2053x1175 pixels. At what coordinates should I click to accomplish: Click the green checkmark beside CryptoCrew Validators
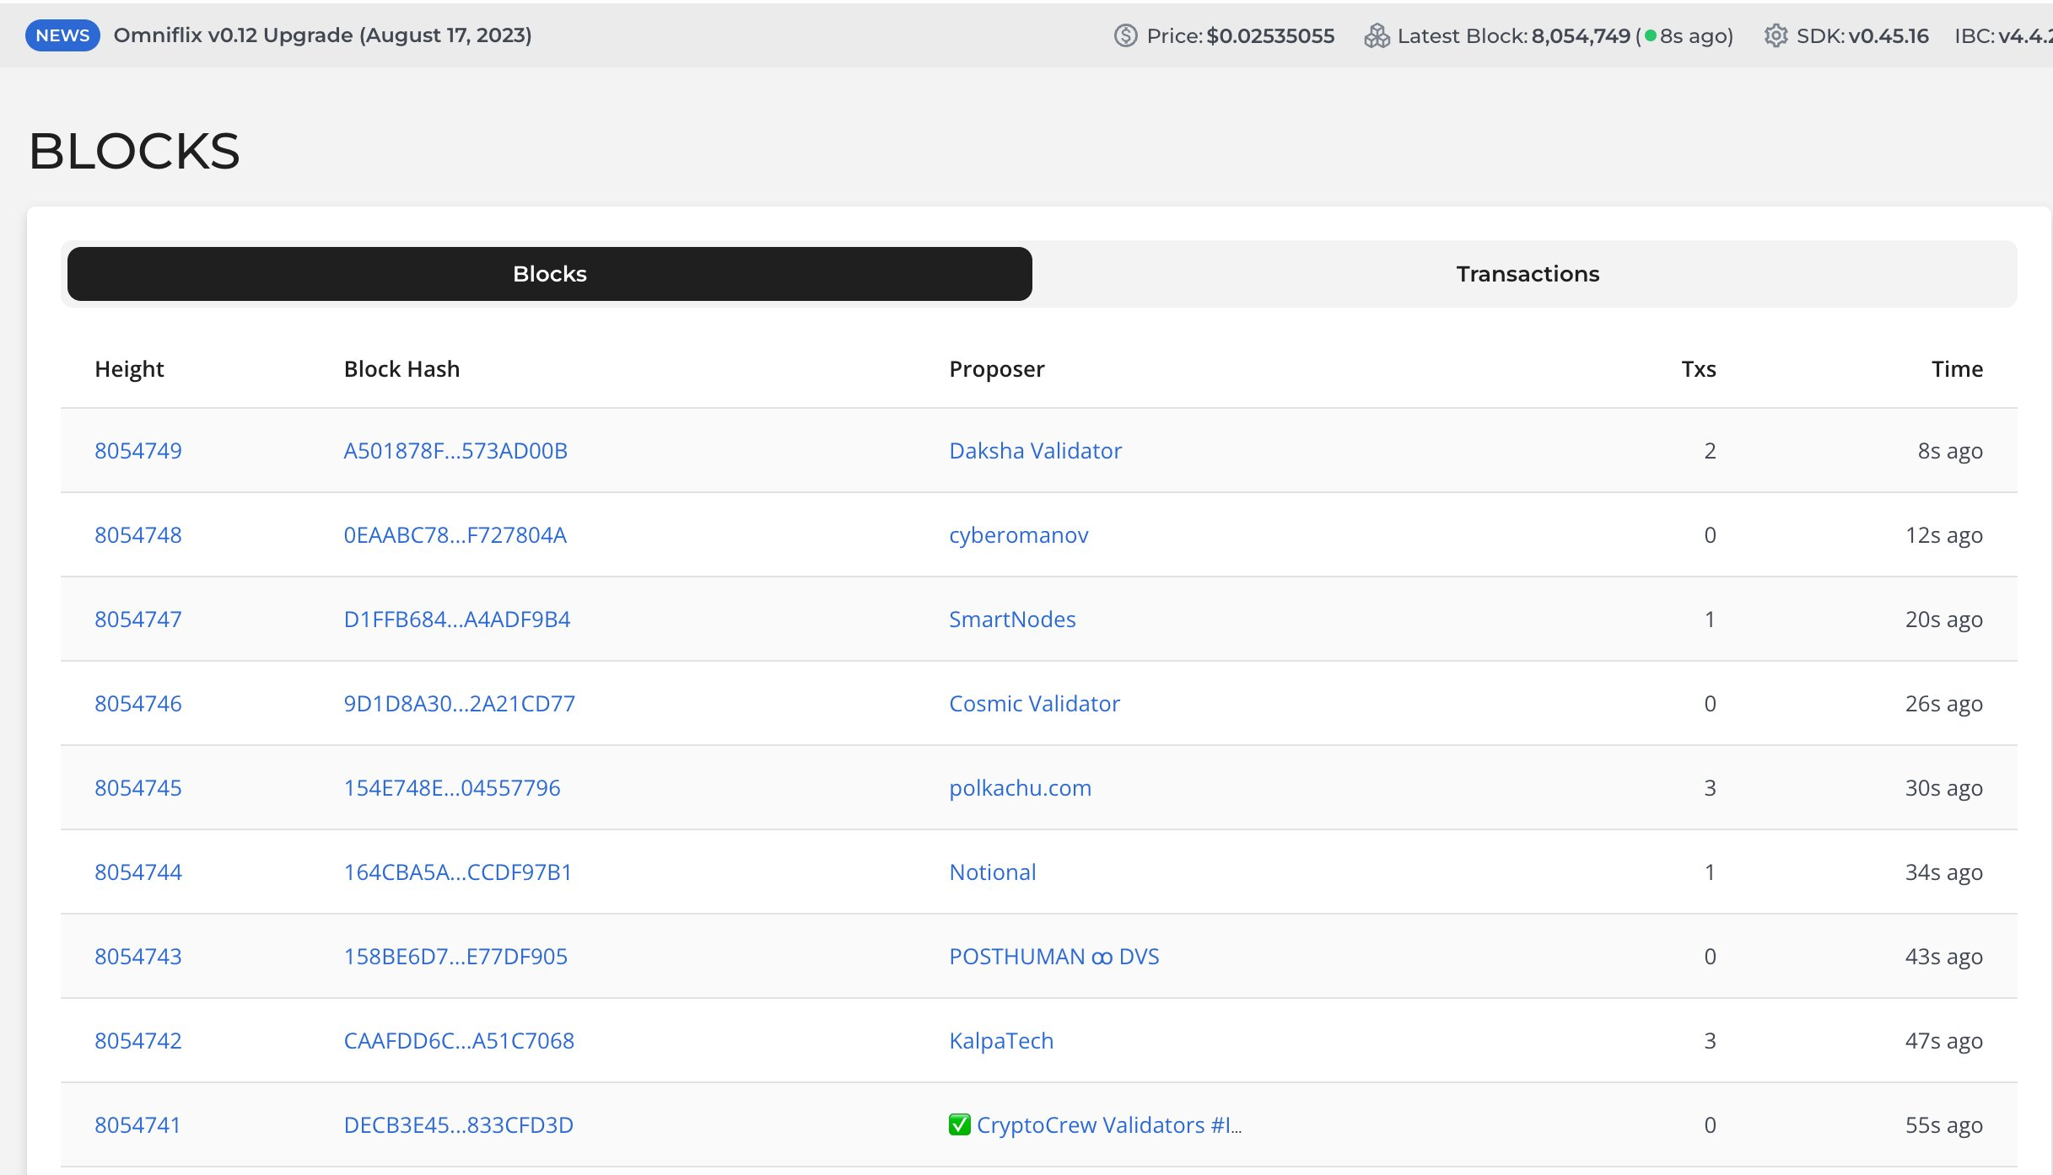click(x=959, y=1124)
